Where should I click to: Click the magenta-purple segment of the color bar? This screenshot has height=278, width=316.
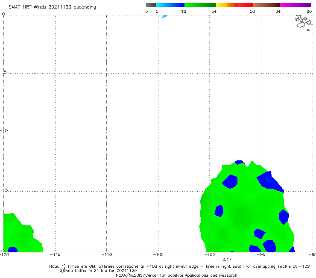pyautogui.click(x=296, y=5)
